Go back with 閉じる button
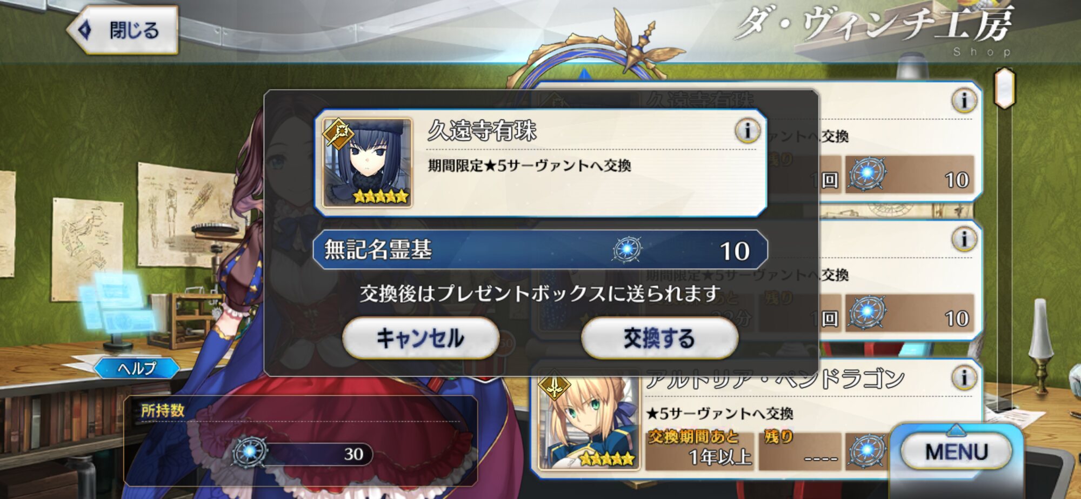 point(123,30)
